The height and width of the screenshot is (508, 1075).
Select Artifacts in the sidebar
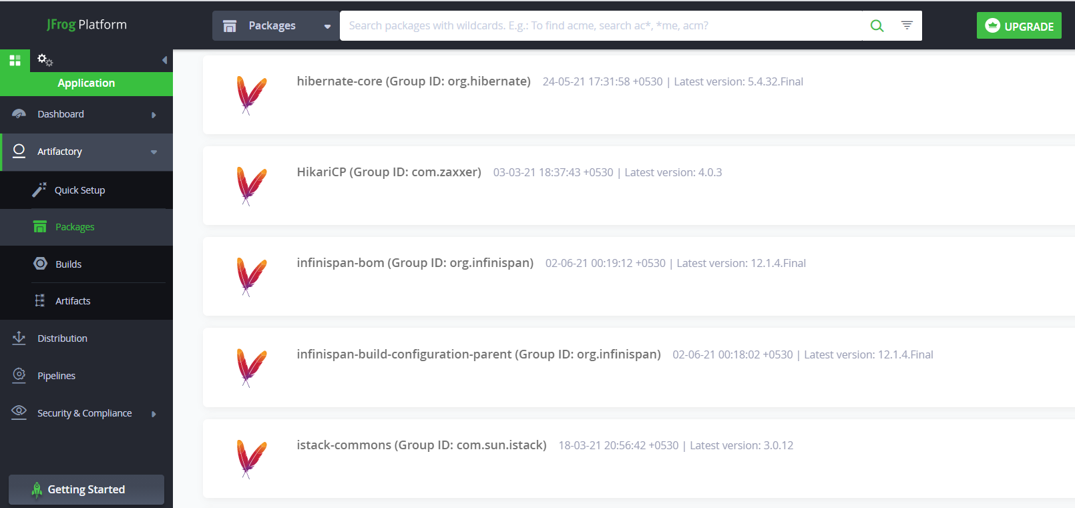point(72,301)
